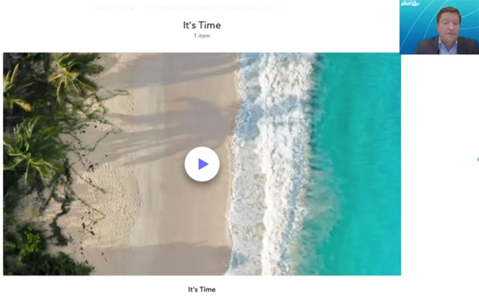Click the small blue marker at right edge
Image resolution: width=479 pixels, height=302 pixels.
pos(478,160)
